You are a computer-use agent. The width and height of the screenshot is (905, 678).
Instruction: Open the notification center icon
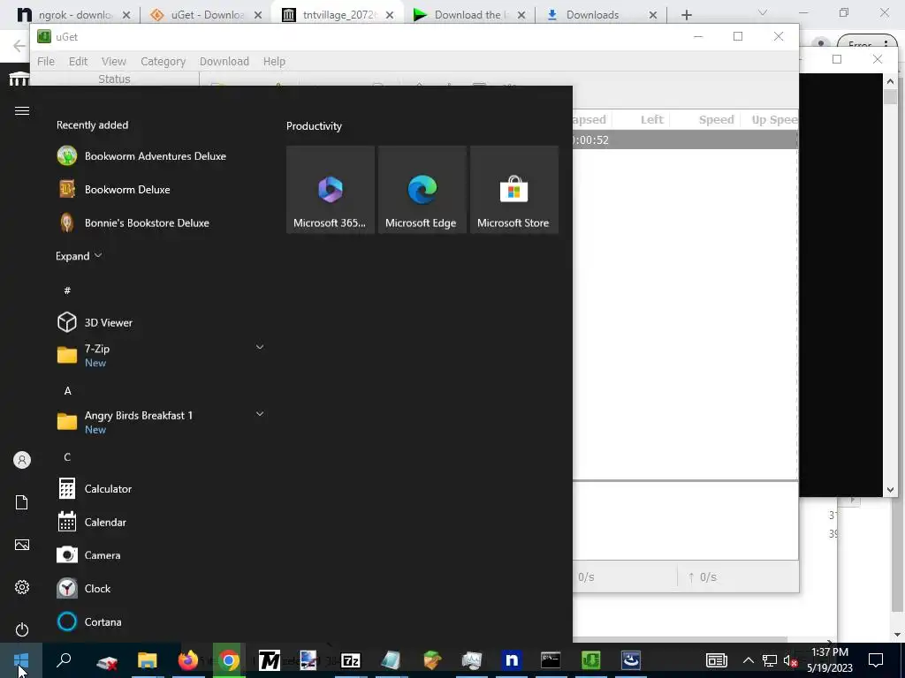876,660
